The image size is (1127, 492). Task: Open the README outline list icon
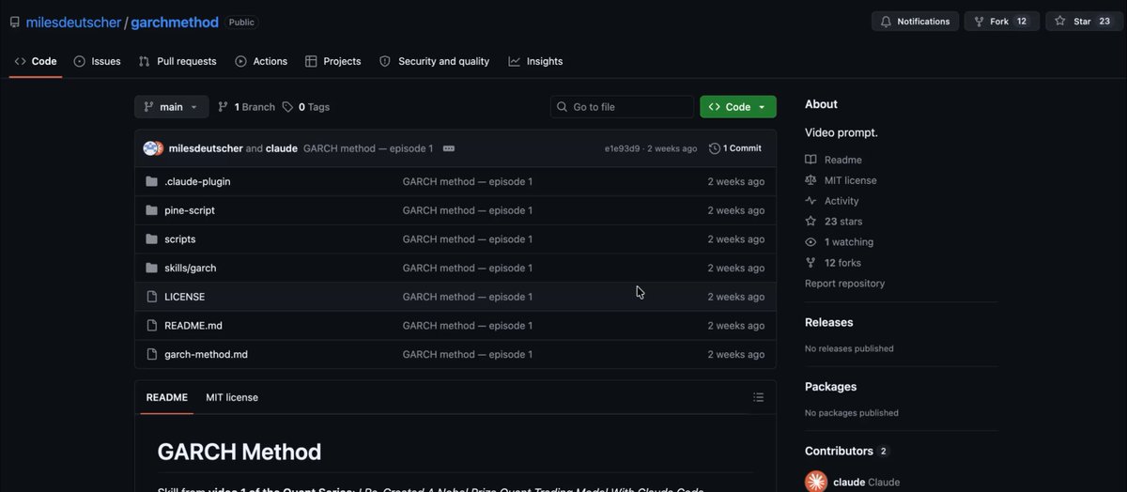coord(758,397)
